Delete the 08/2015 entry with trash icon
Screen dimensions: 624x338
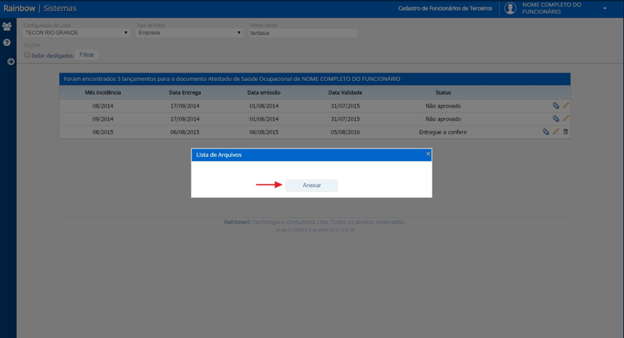566,132
